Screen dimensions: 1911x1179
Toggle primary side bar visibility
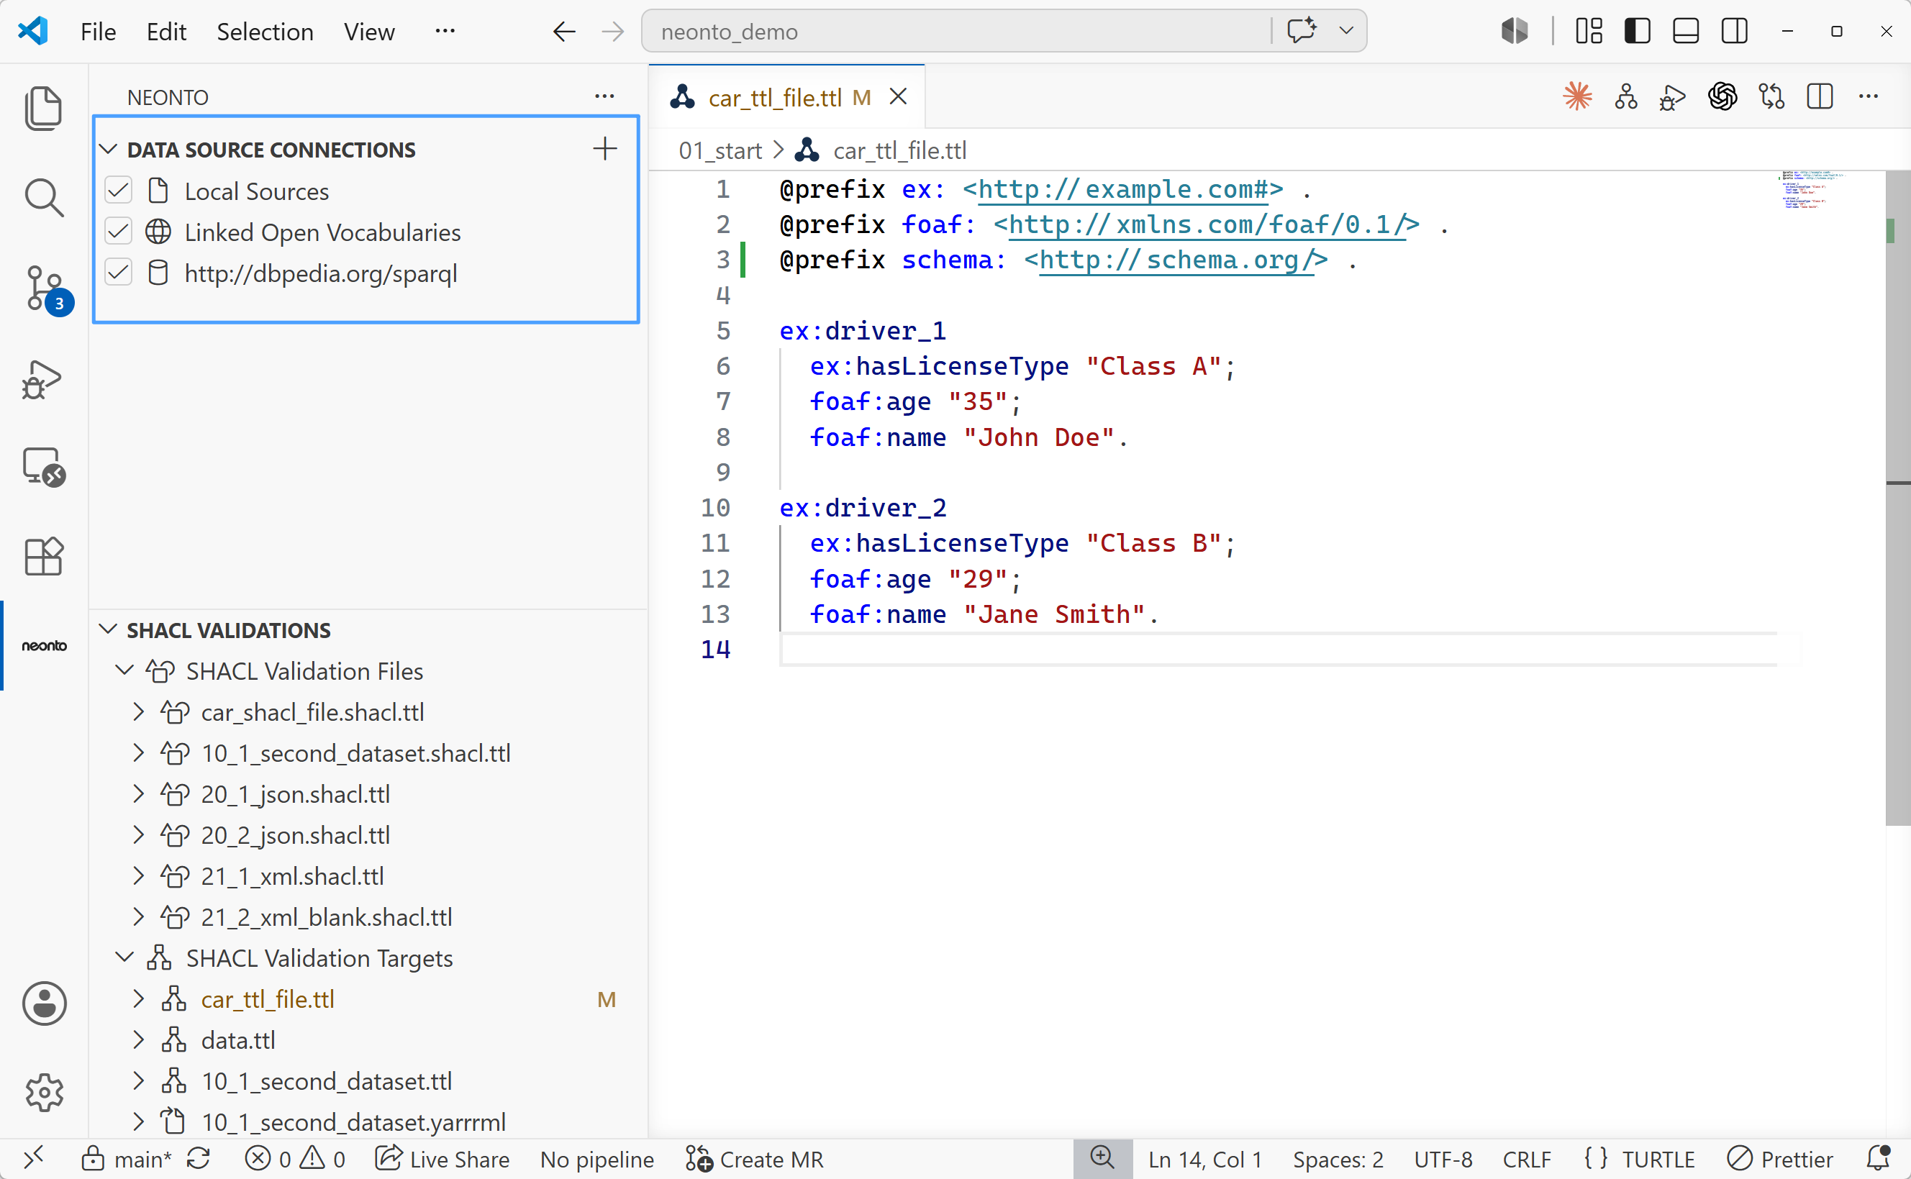tap(1638, 31)
